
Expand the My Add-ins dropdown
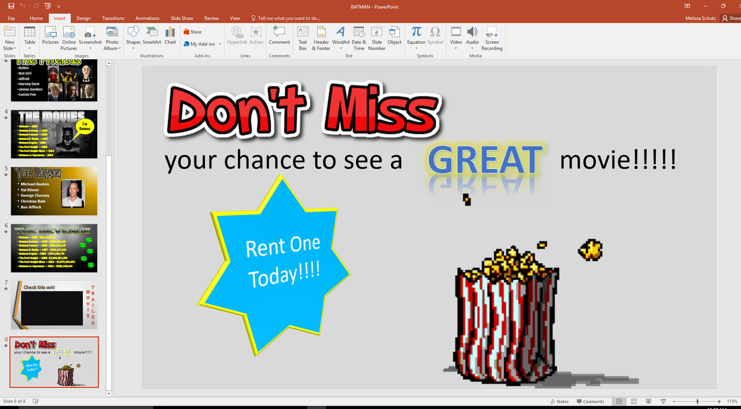220,44
